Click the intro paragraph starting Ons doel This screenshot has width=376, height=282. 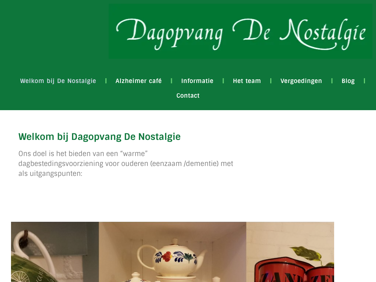(126, 163)
